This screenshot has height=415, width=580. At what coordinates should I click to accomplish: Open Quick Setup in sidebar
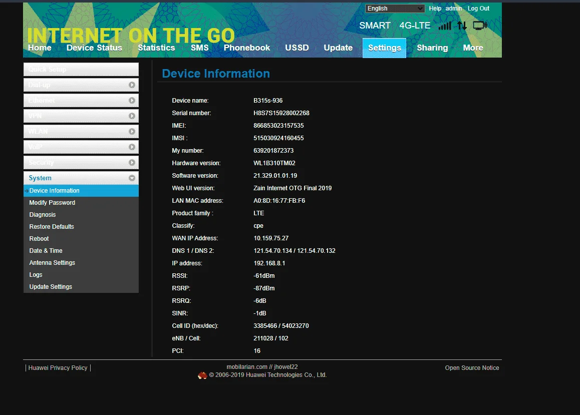(81, 70)
